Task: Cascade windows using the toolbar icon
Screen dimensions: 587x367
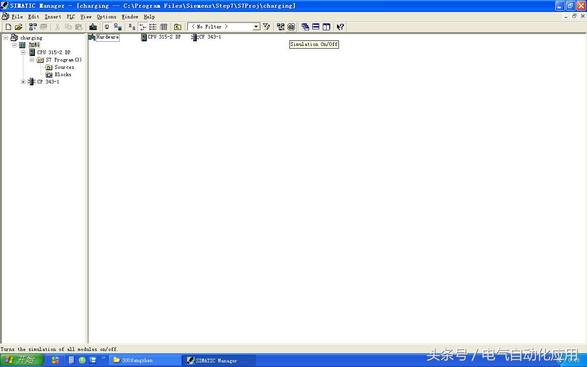Action: [305, 27]
